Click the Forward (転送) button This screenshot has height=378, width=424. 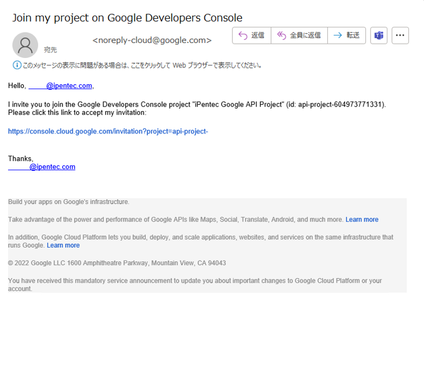click(x=347, y=36)
